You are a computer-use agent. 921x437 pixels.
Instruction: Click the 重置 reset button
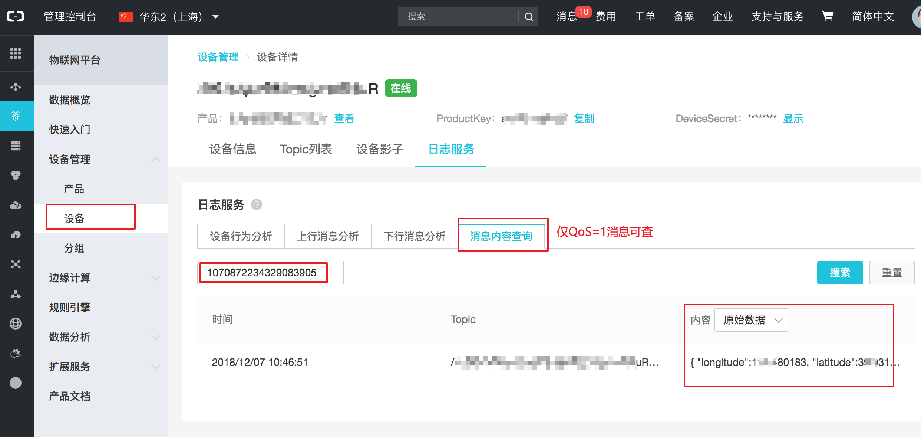pyautogui.click(x=892, y=273)
